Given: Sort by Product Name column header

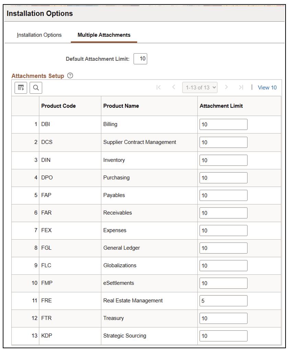Looking at the screenshot, I should tap(121, 106).
